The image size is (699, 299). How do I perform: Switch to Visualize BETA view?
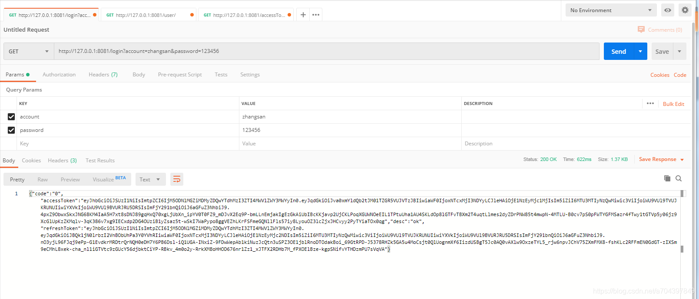109,179
